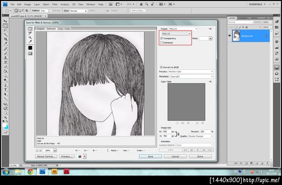The image size is (282, 185).
Task: Select the Crop tool in Photoshop toolbox
Action: click(5, 39)
